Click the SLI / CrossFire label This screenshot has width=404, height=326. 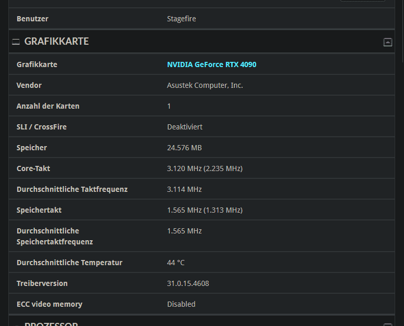click(42, 127)
